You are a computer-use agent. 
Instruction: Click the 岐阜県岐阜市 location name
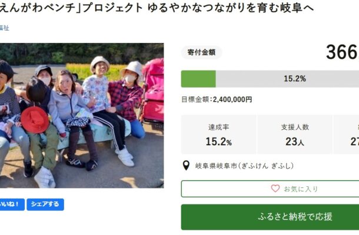tap(216, 166)
